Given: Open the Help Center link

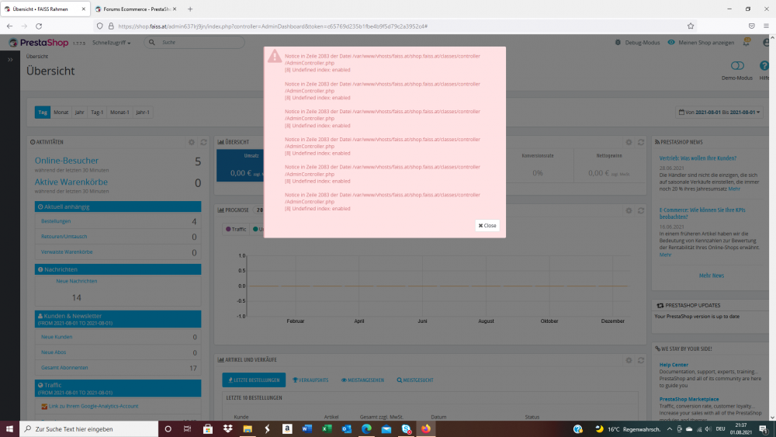Looking at the screenshot, I should pos(674,365).
